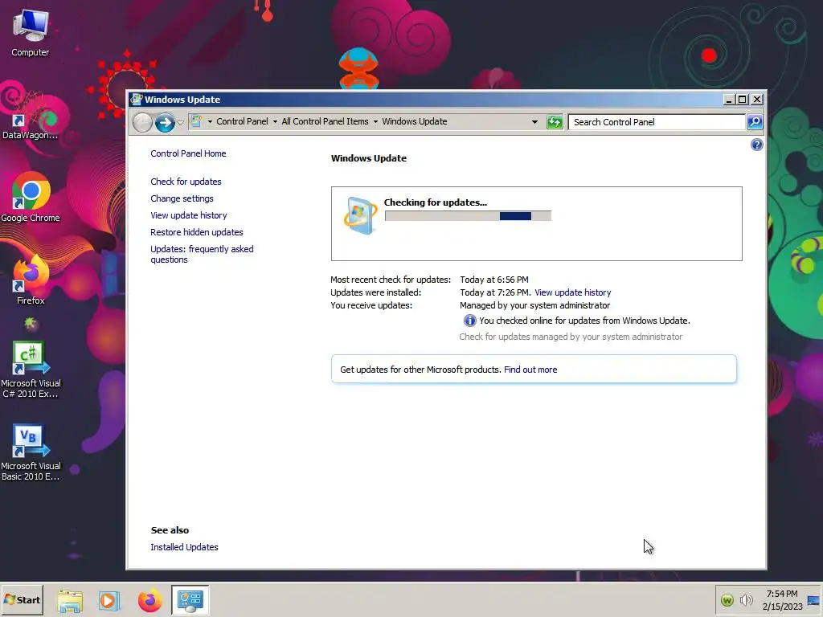Close the Windows Update window

click(x=757, y=99)
